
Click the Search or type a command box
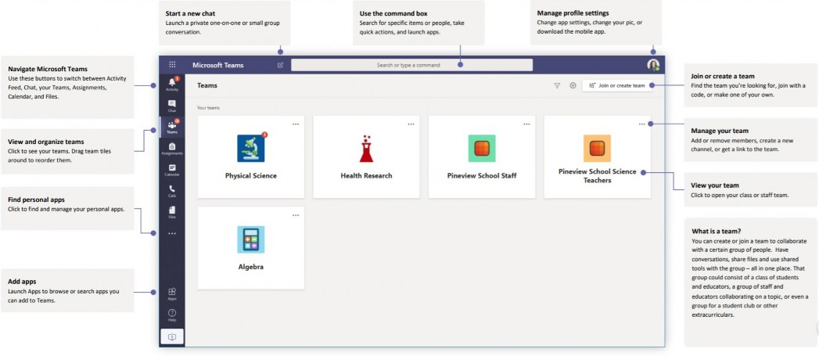coord(411,65)
